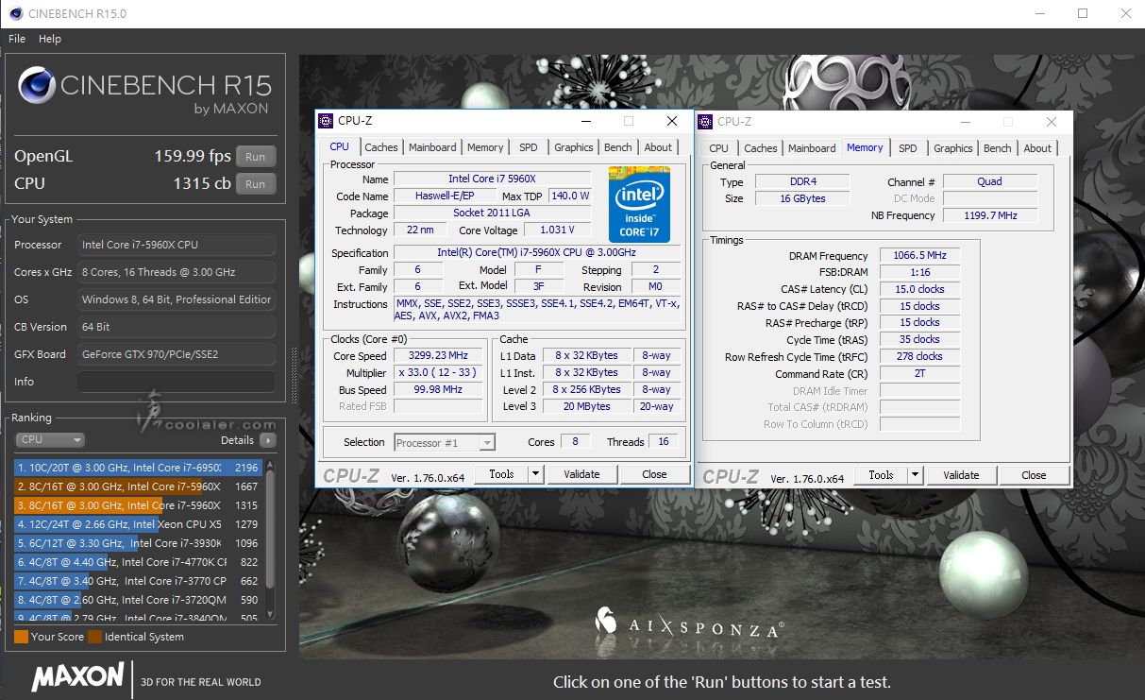Select ranking row 8C/16T i7-5960X score 1315
Viewport: 1145px width, 700px height.
pos(138,505)
